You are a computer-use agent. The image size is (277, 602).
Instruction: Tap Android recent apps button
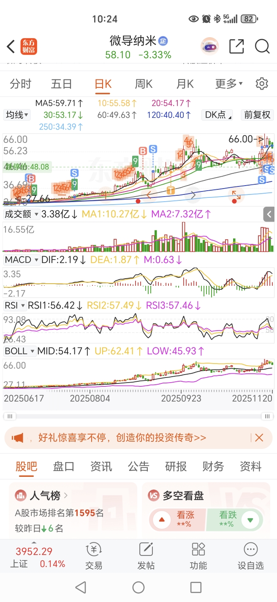pos(196,587)
